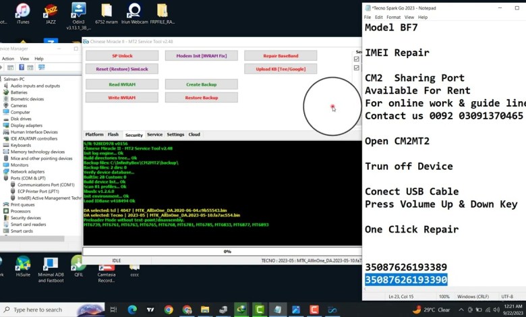Switch to the Service tab
This screenshot has width=526, height=317.
click(154, 135)
